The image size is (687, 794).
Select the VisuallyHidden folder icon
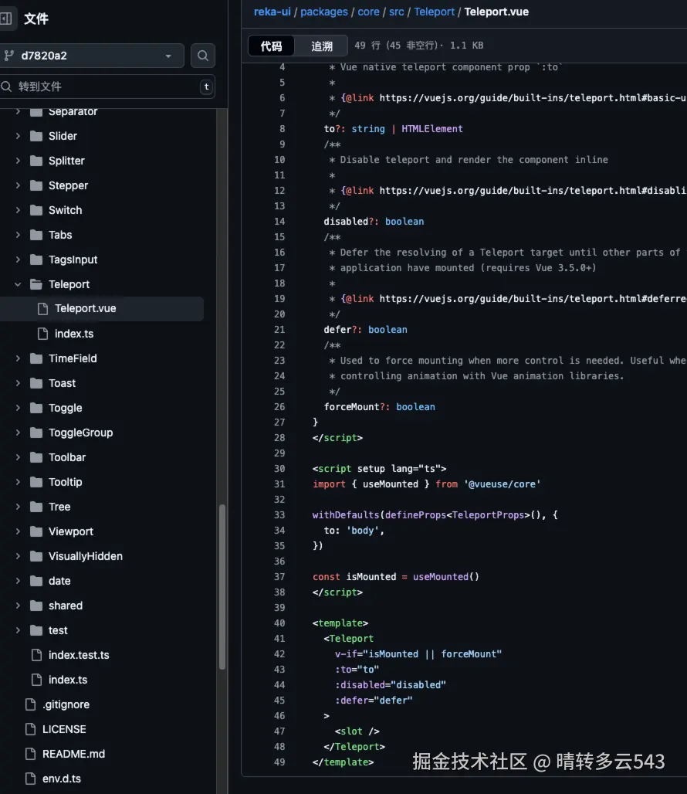[36, 557]
